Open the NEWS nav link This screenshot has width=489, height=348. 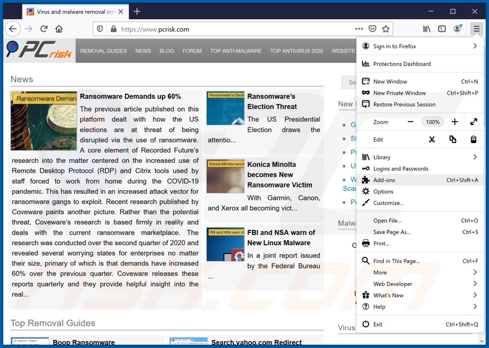[143, 51]
